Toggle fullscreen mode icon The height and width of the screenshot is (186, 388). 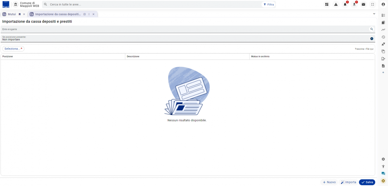coord(372,4)
